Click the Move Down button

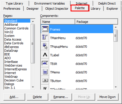(108, 97)
